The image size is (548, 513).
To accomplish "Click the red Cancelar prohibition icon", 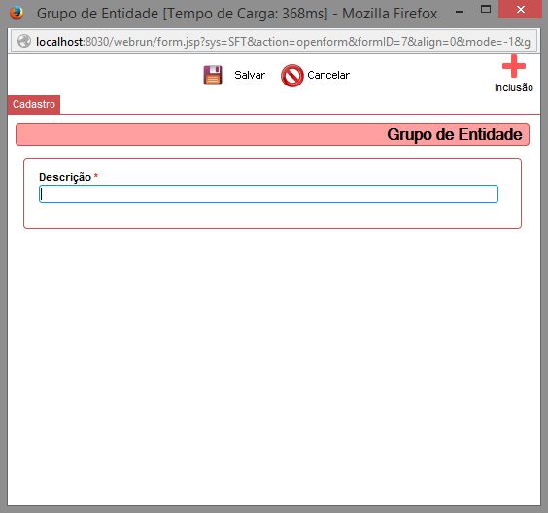I will point(291,76).
